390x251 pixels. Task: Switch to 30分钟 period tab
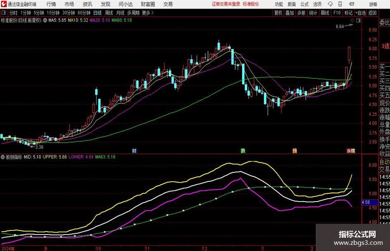click(69, 13)
